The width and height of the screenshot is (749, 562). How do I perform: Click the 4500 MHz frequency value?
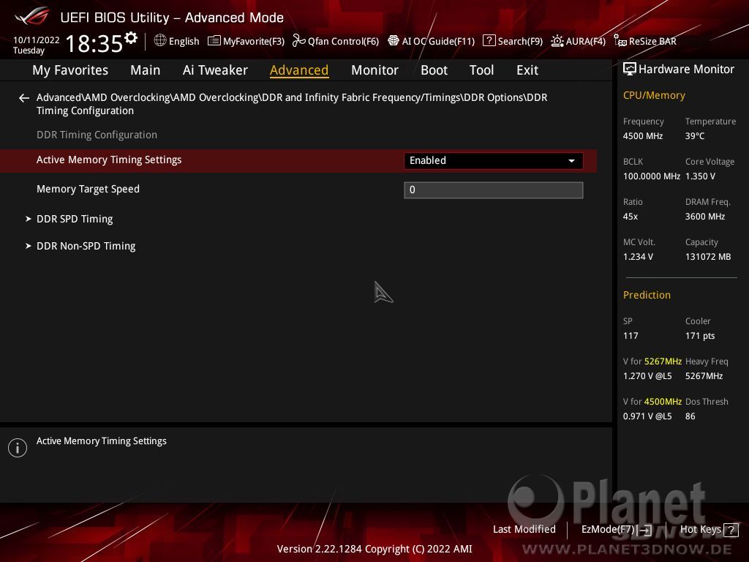(x=642, y=136)
